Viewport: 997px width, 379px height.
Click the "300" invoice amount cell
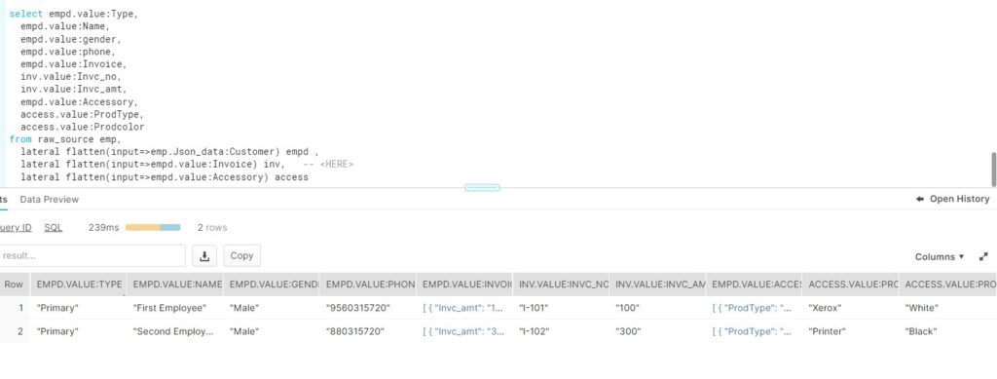click(x=657, y=331)
